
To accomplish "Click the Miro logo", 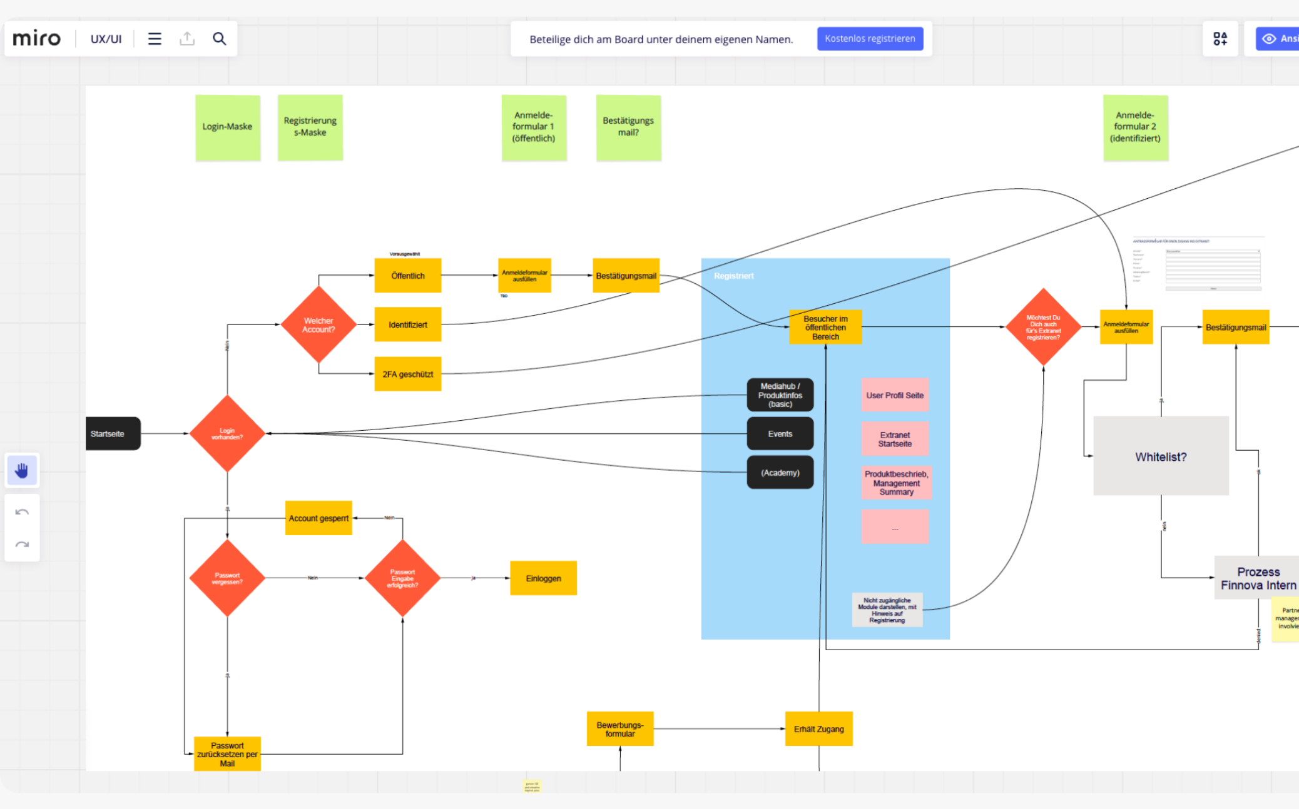I will tap(37, 39).
